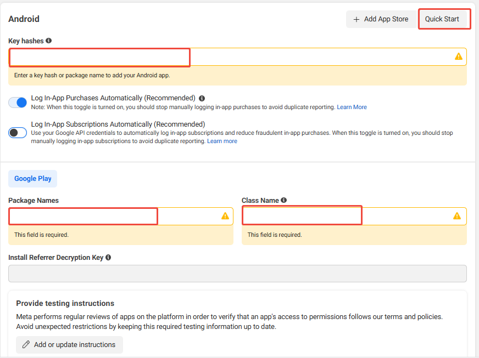Click warning icon in Key hashes field
This screenshot has height=358, width=479.
point(458,56)
